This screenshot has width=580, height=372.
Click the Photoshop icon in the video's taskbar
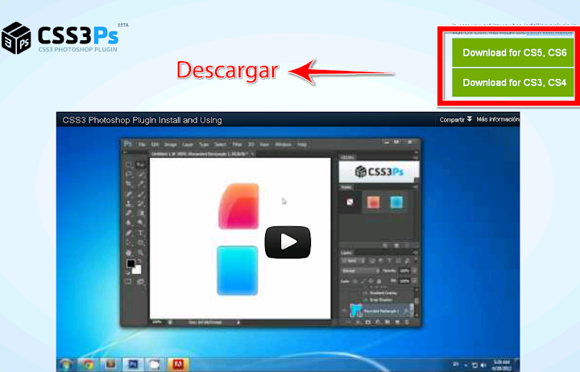coord(133,365)
